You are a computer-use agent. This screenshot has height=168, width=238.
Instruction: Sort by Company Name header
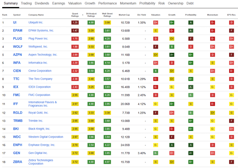pos(36,15)
